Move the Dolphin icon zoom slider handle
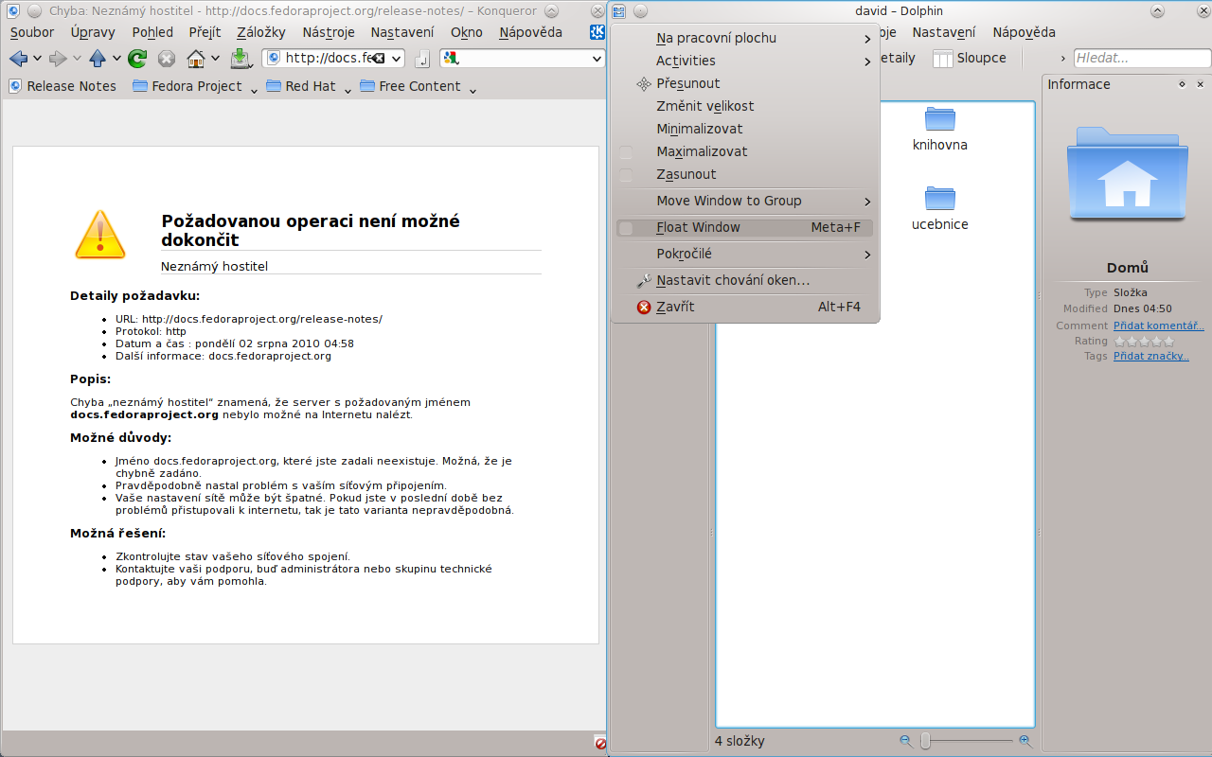The width and height of the screenshot is (1212, 757). click(x=925, y=741)
